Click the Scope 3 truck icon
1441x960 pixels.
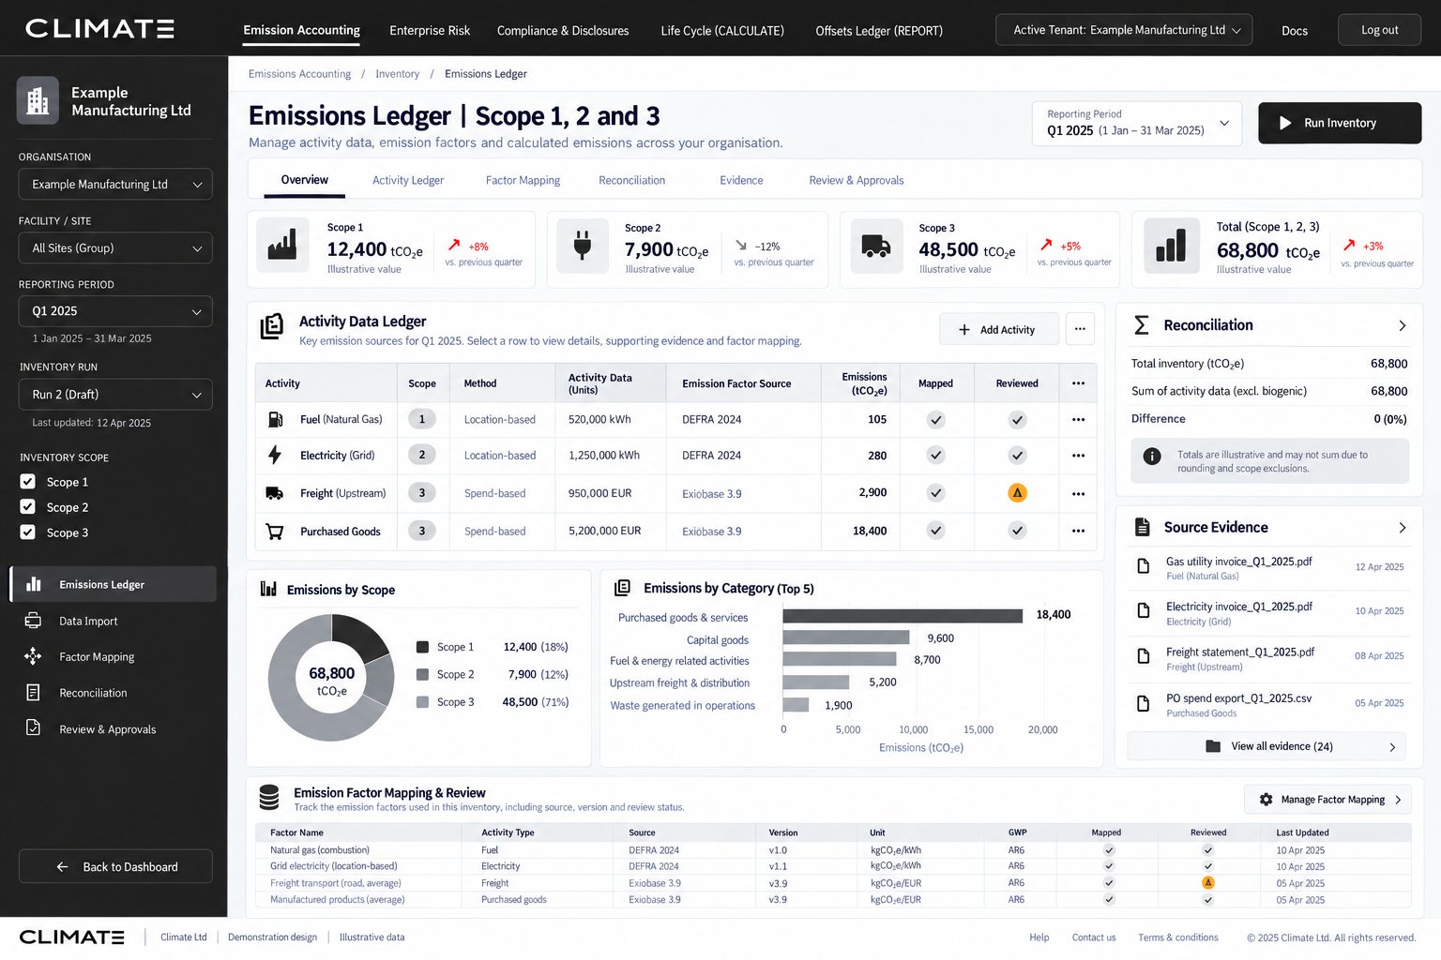(x=876, y=246)
